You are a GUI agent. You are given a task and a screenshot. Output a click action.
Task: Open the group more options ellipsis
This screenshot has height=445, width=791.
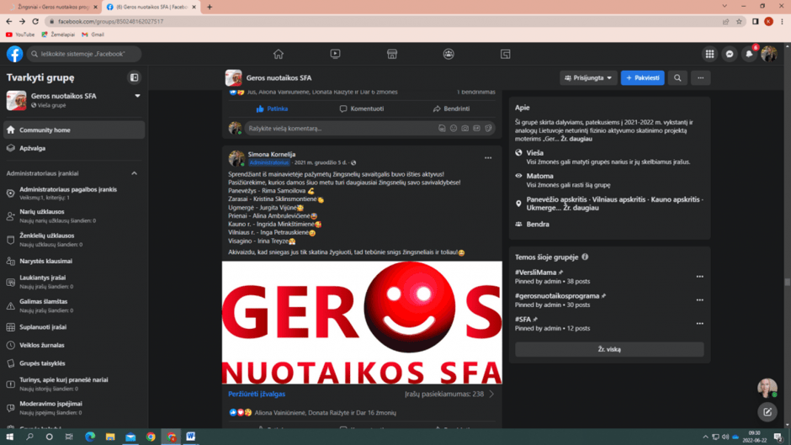[x=701, y=77]
